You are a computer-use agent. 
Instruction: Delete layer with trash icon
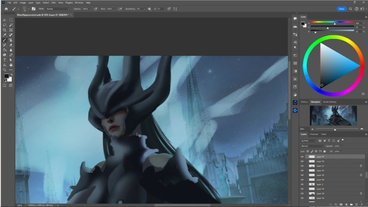(x=362, y=204)
